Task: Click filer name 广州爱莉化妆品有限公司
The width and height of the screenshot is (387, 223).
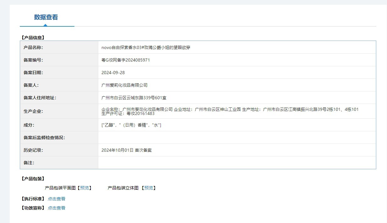Action: pyautogui.click(x=124, y=85)
